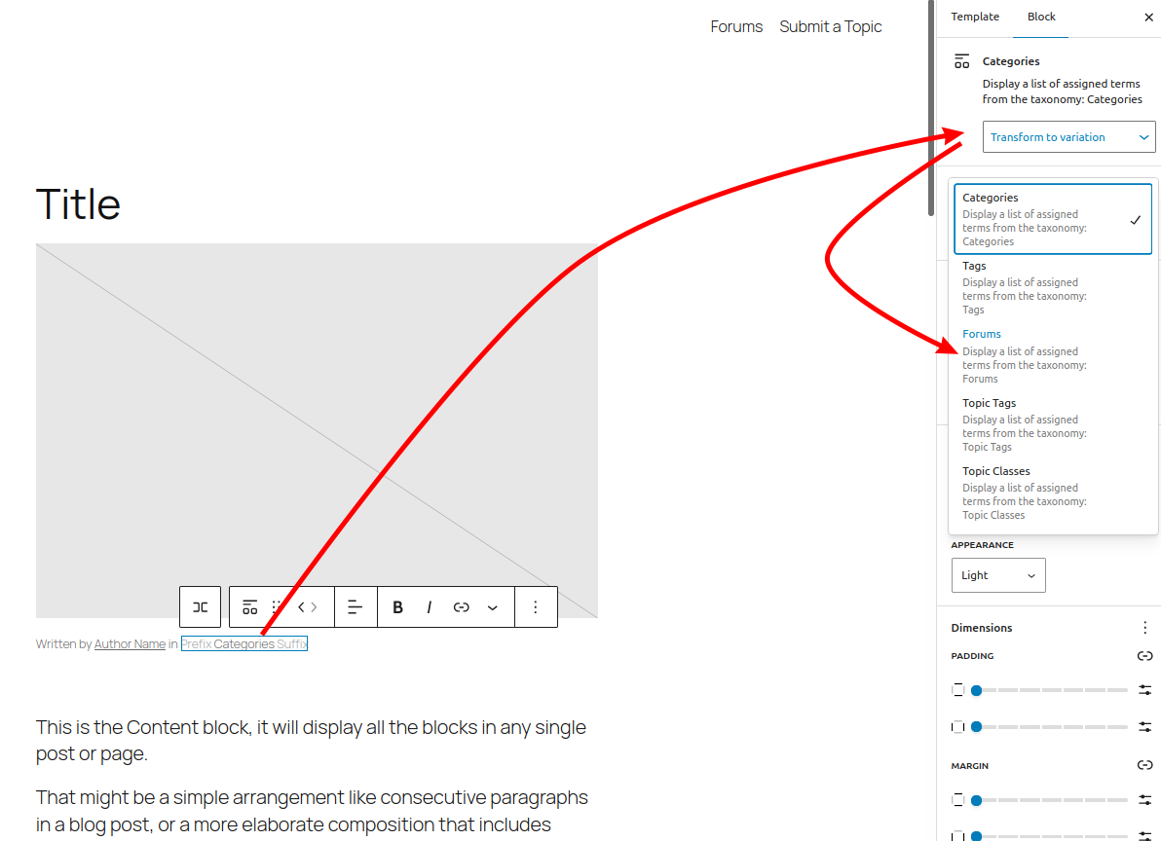Image resolution: width=1161 pixels, height=841 pixels.
Task: Expand more rich text controls chevron
Action: point(493,607)
